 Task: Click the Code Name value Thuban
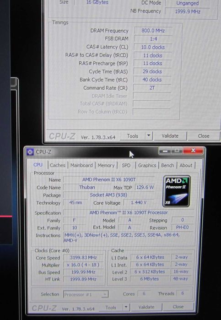pyautogui.click(x=87, y=187)
